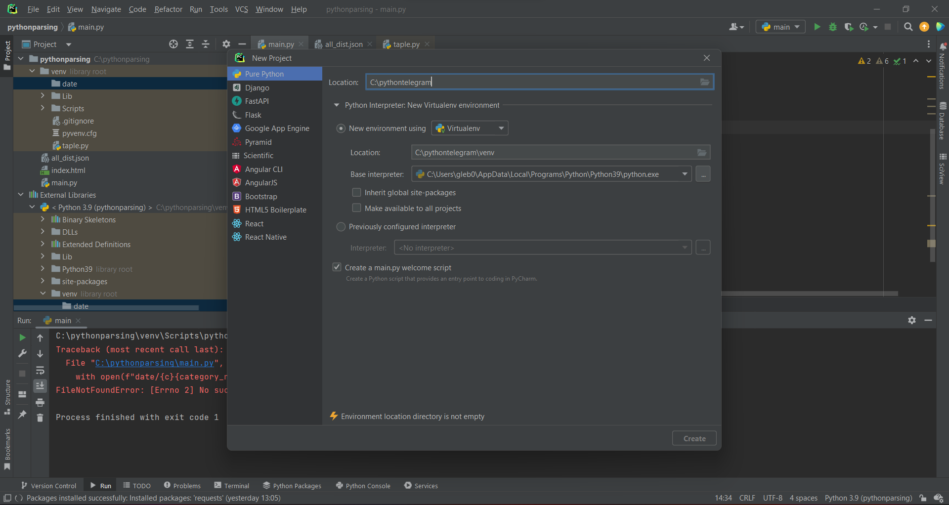
Task: Toggle soft-wrap in Run console
Action: click(x=40, y=370)
